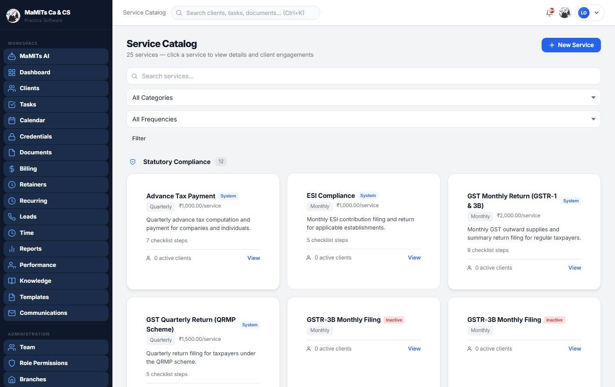
Task: Click the Credentials lock icon
Action: pyautogui.click(x=12, y=136)
